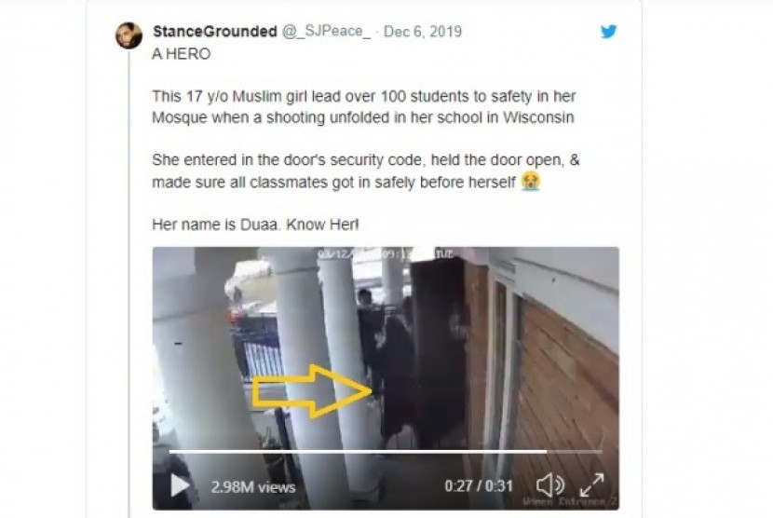
Task: Click the yellow arrow in the video frame
Action: (312, 390)
